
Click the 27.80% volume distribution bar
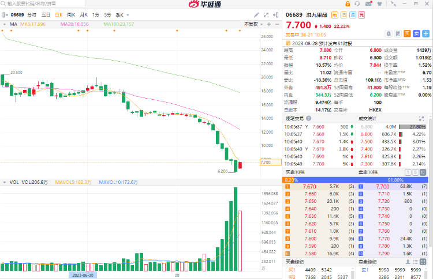(x=412, y=127)
